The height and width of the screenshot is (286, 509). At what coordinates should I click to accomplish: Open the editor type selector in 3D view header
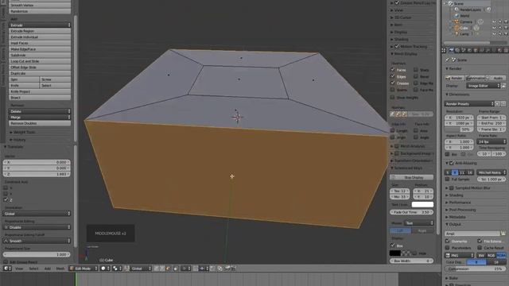(7, 269)
